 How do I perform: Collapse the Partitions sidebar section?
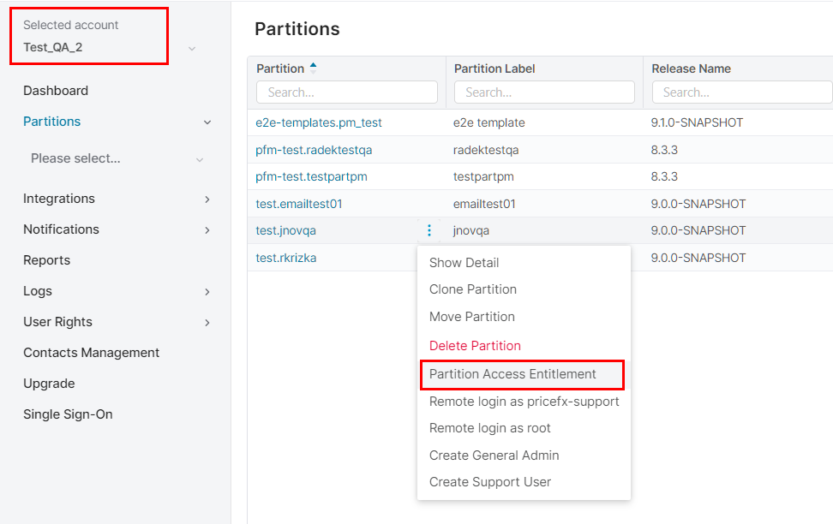click(x=207, y=122)
